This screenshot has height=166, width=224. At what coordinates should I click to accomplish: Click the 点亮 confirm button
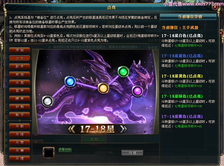[132, 153]
